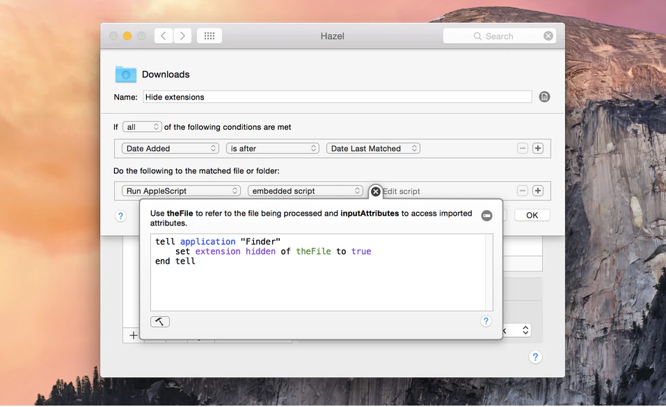Viewport: 666px width, 407px height.
Task: Open Hazel pane help at bottom right
Action: pyautogui.click(x=535, y=357)
